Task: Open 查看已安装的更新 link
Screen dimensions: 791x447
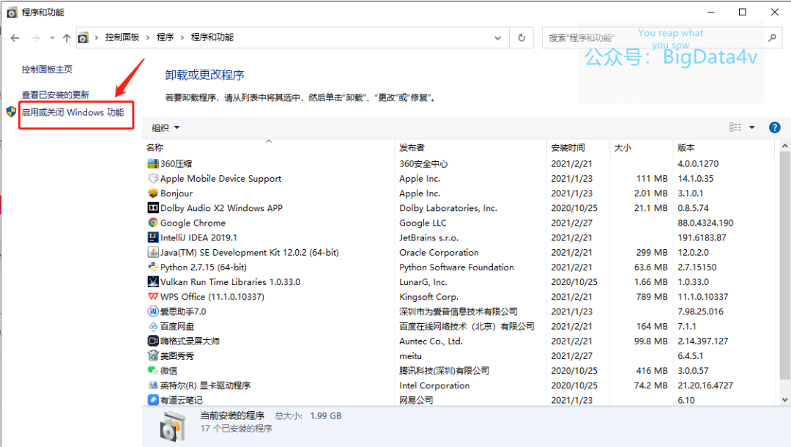Action: click(x=56, y=95)
